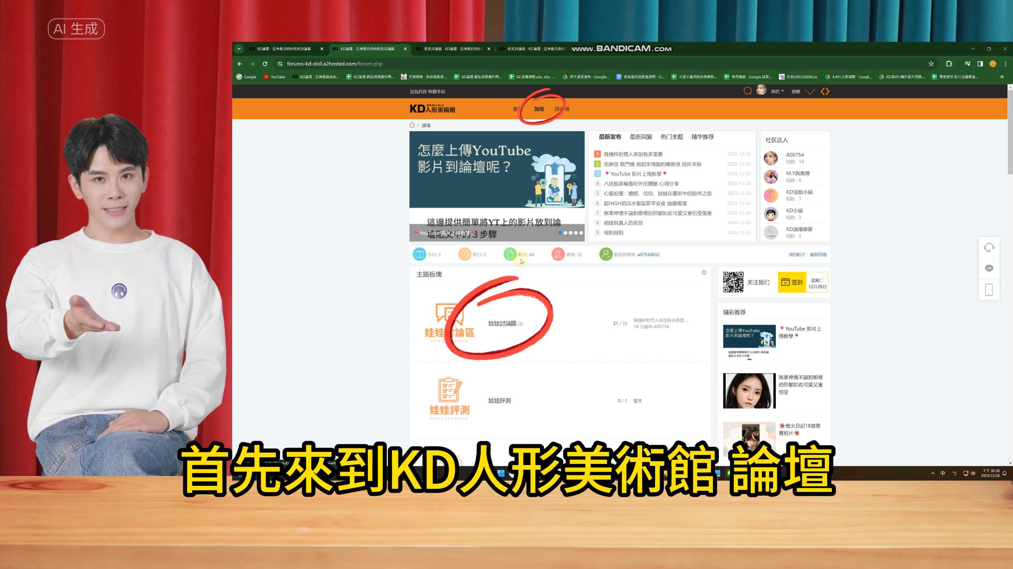1013x569 pixels.
Task: Open the Chrome profile avatar
Action: [x=993, y=63]
